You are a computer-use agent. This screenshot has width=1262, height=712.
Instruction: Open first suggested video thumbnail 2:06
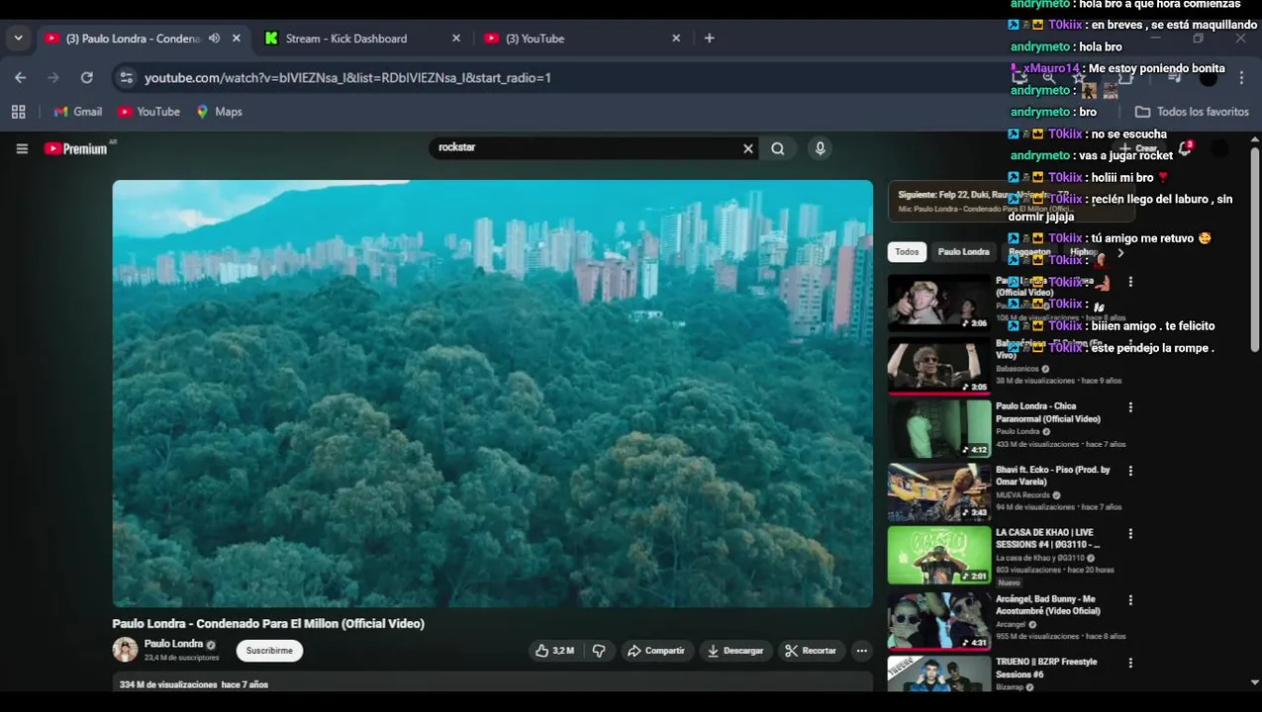(x=938, y=302)
